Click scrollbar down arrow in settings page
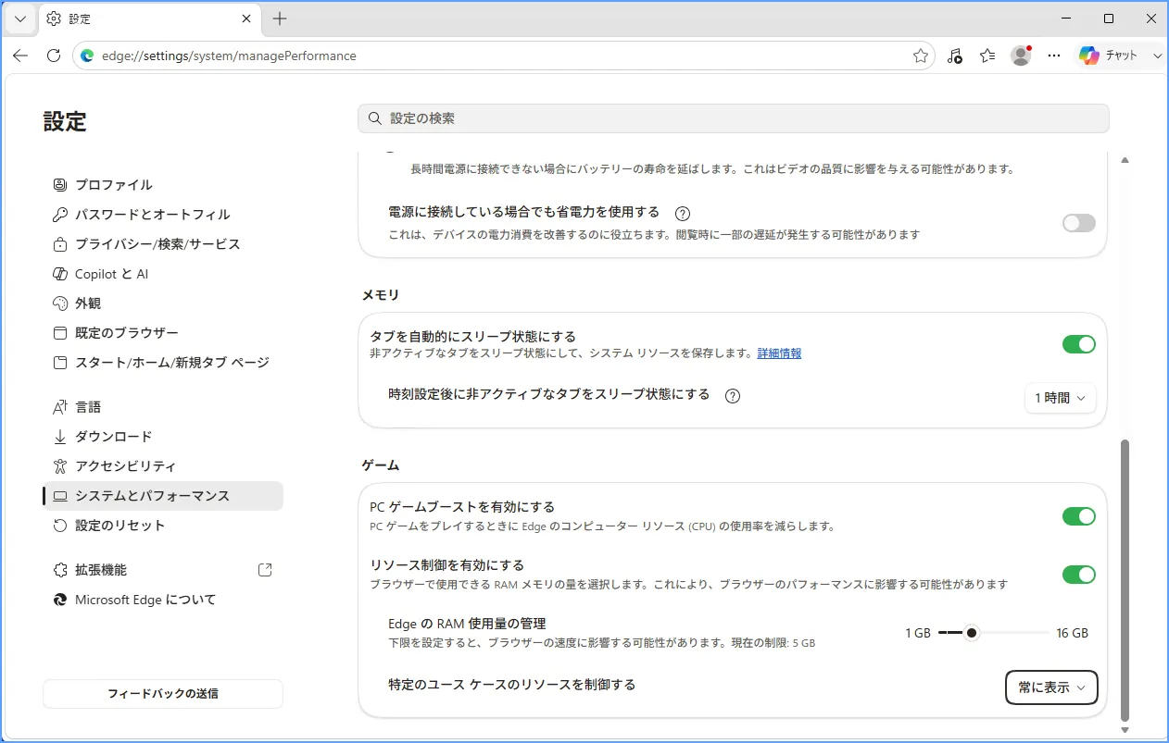 (x=1125, y=730)
